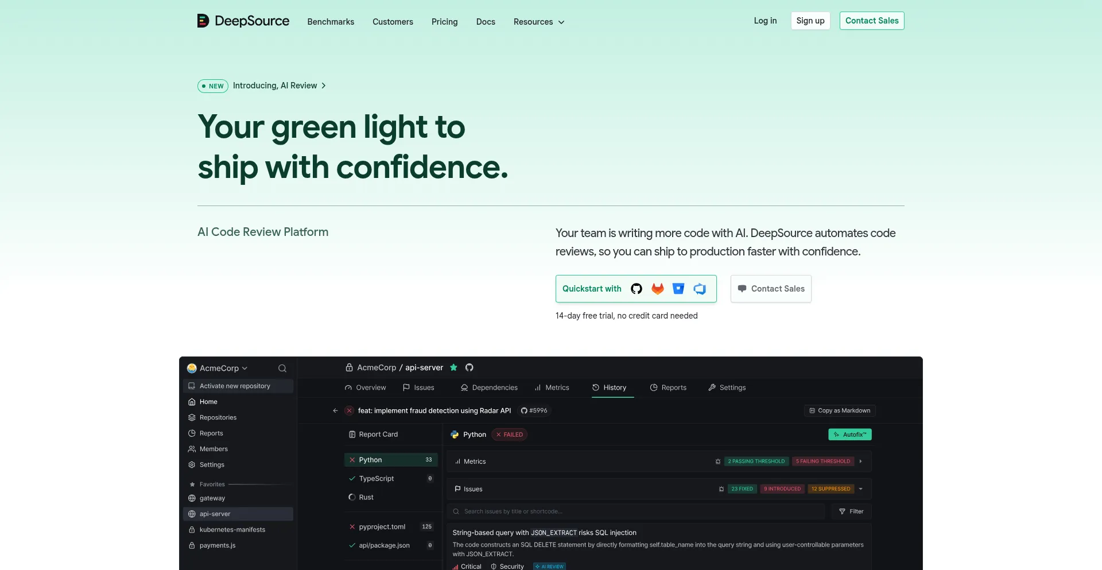Screen dimensions: 1102x570
Task: Click the failed status icon beside commit
Action: point(349,410)
